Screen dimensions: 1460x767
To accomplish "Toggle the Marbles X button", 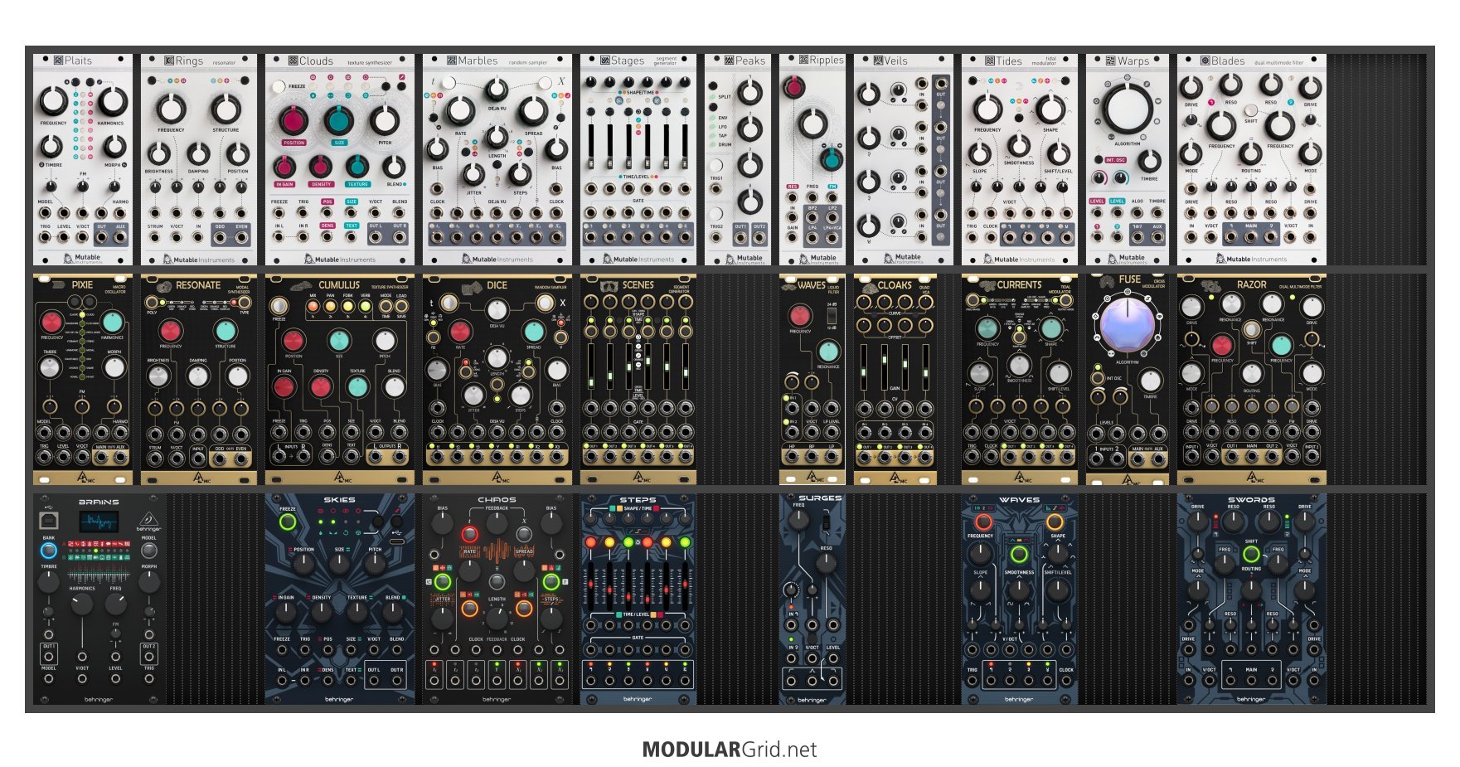I will coord(545,82).
